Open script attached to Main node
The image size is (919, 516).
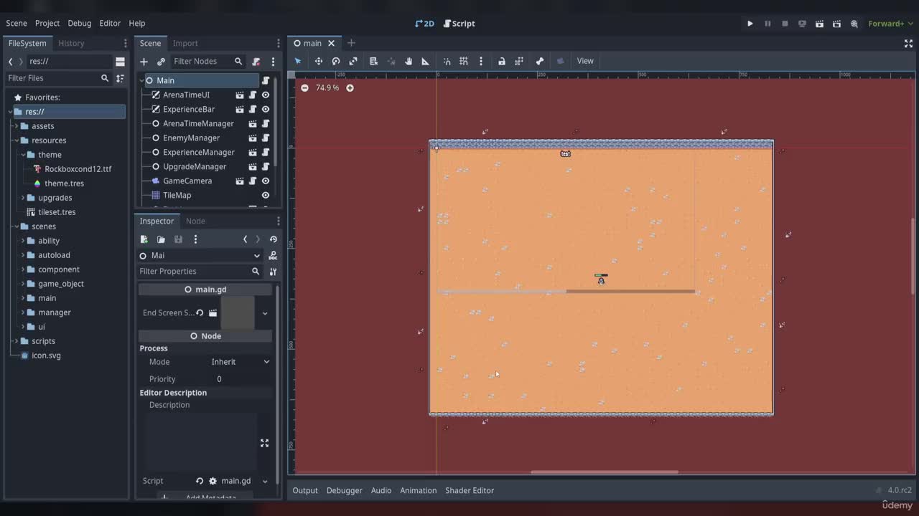266,80
